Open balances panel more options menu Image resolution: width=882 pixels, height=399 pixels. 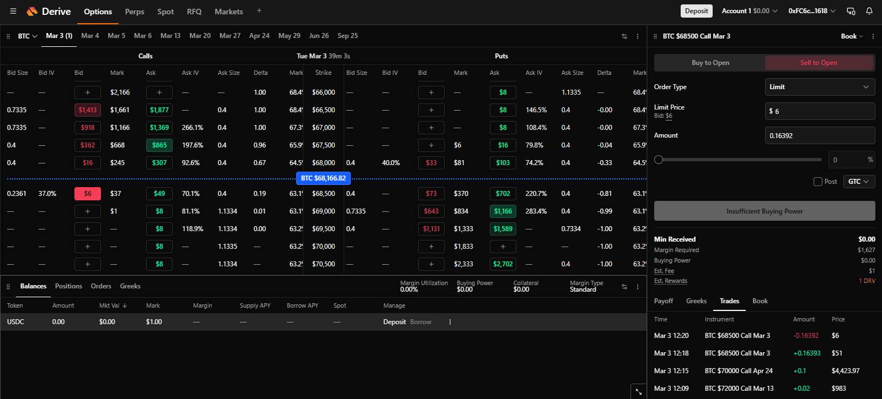638,287
